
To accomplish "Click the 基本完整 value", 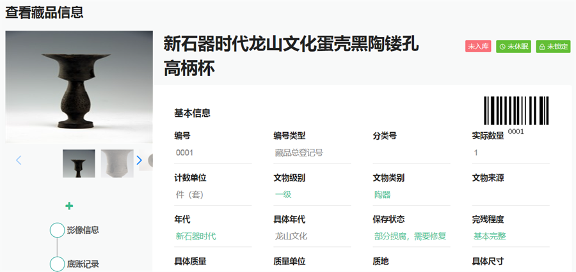I will [490, 236].
